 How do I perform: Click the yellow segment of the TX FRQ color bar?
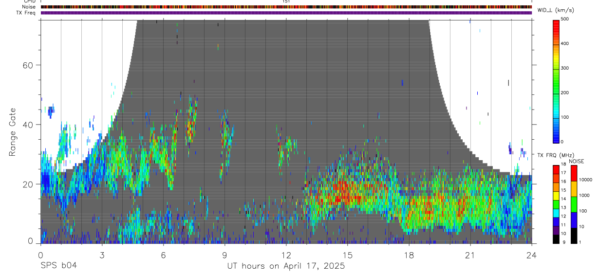pos(557,195)
